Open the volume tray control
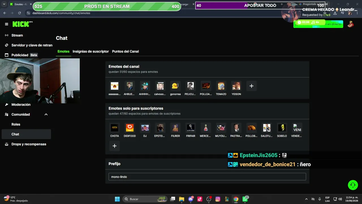362x204 pixels. [340, 199]
